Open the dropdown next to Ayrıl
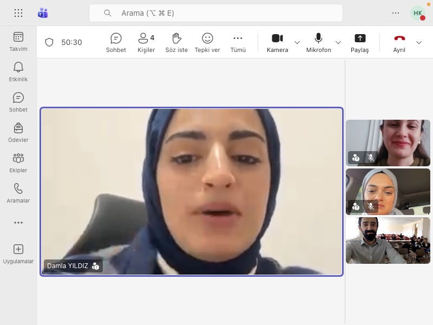 (x=418, y=42)
